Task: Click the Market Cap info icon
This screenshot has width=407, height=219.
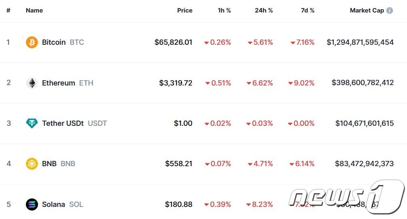Action: [x=390, y=10]
